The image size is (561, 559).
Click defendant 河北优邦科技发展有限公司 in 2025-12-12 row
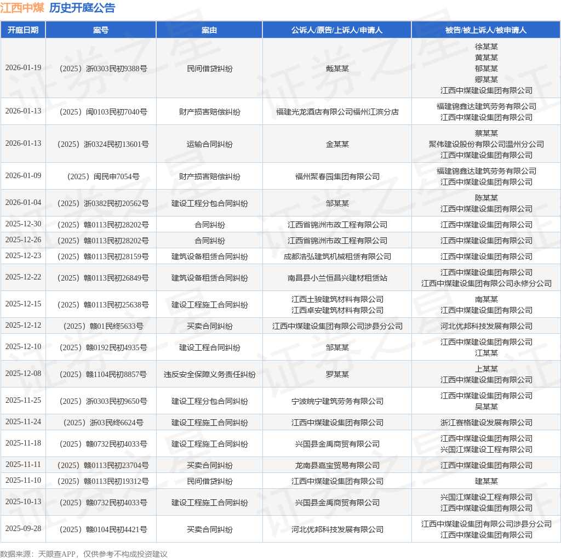[486, 326]
